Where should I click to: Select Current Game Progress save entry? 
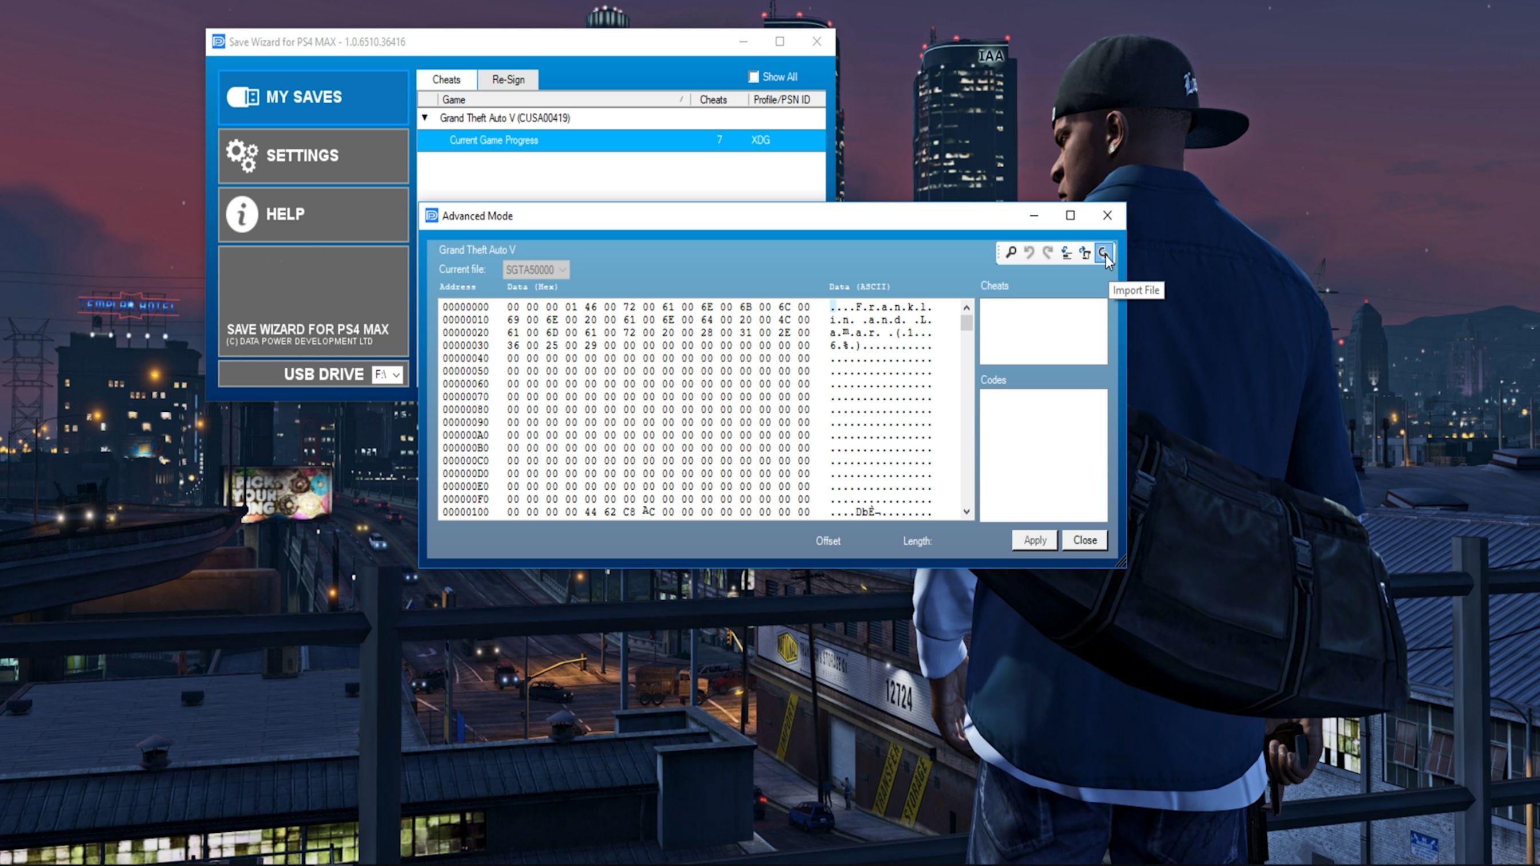pos(493,139)
